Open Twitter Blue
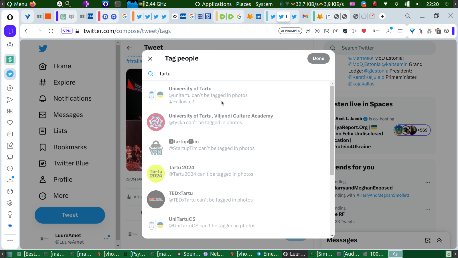The height and width of the screenshot is (258, 458). click(x=64, y=163)
